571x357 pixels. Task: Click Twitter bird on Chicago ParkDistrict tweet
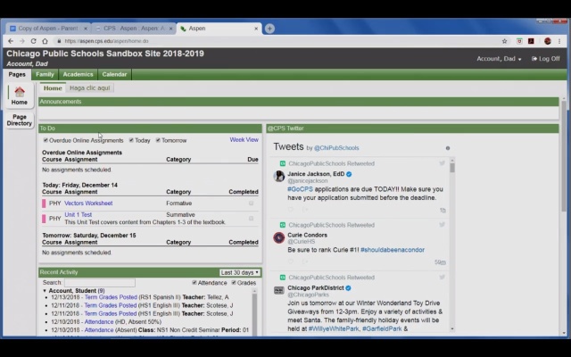coord(442,278)
